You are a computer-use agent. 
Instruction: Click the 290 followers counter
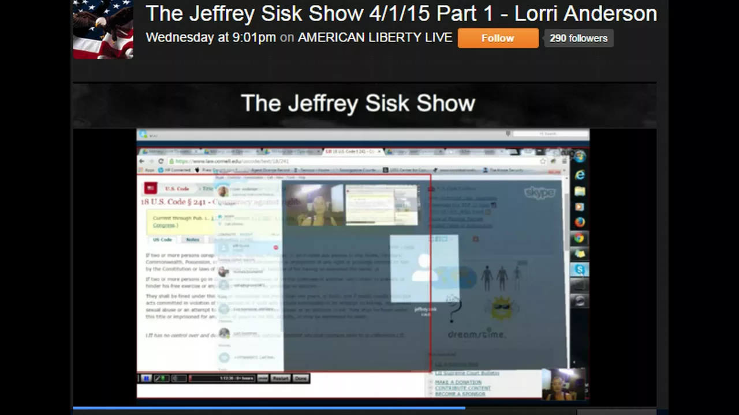coord(578,38)
